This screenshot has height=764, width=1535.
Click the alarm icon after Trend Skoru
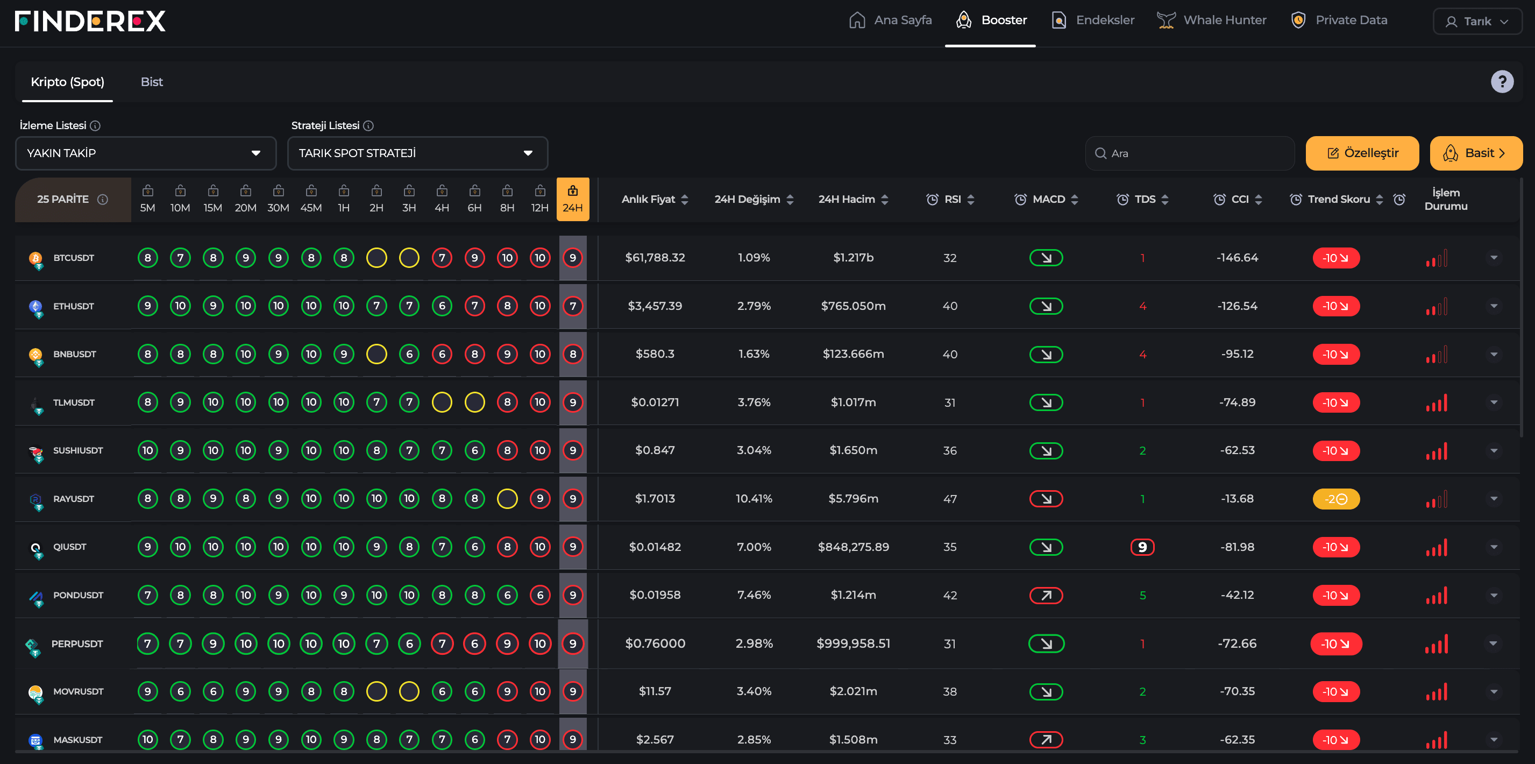1400,200
